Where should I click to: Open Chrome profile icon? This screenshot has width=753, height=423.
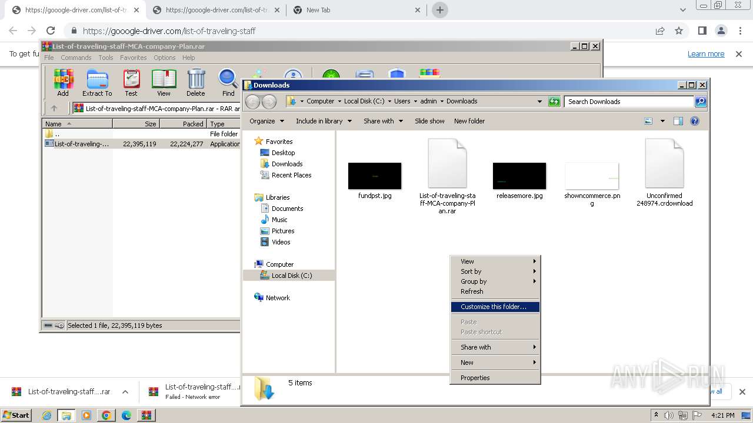[721, 31]
